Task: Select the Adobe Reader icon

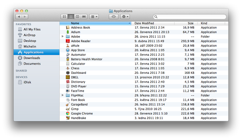Action: [x=68, y=41]
